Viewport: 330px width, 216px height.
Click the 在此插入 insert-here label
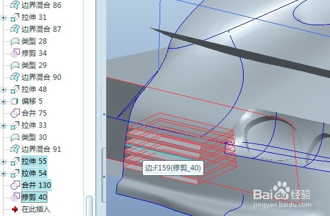coord(36,209)
